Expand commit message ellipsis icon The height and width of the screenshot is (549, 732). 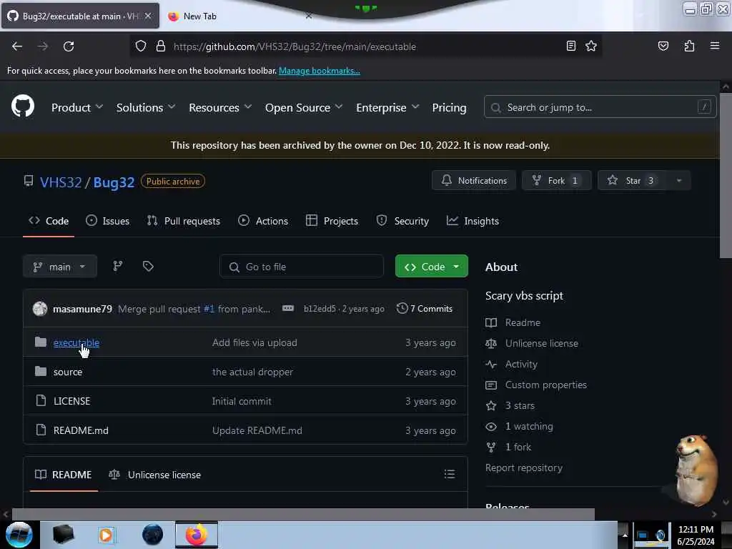pyautogui.click(x=288, y=309)
